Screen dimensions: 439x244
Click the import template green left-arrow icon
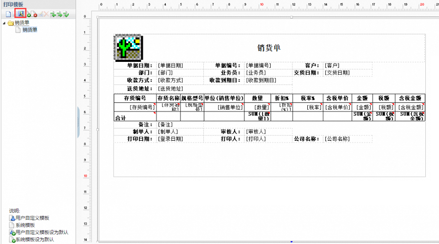pyautogui.click(x=53, y=14)
